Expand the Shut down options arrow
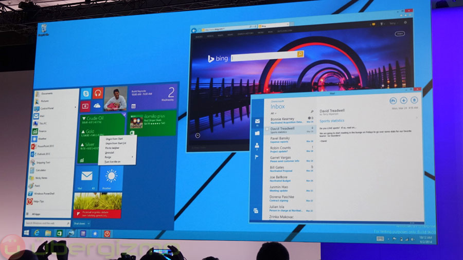 coord(88,224)
